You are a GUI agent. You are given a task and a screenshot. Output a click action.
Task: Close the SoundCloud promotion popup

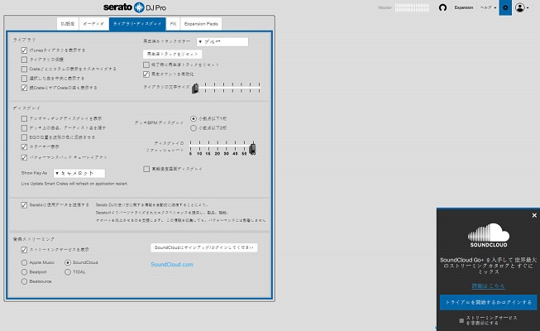(x=534, y=215)
